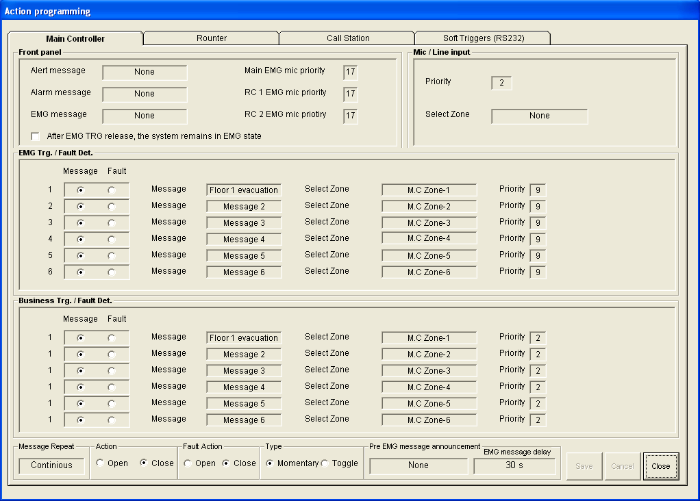Open M.C Zone-4 selector in Business Trg section

[x=429, y=387]
